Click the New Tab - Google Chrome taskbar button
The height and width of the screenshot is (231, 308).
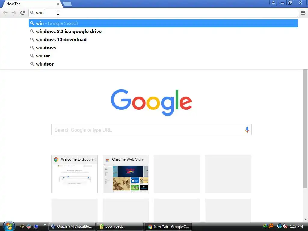coord(168,227)
